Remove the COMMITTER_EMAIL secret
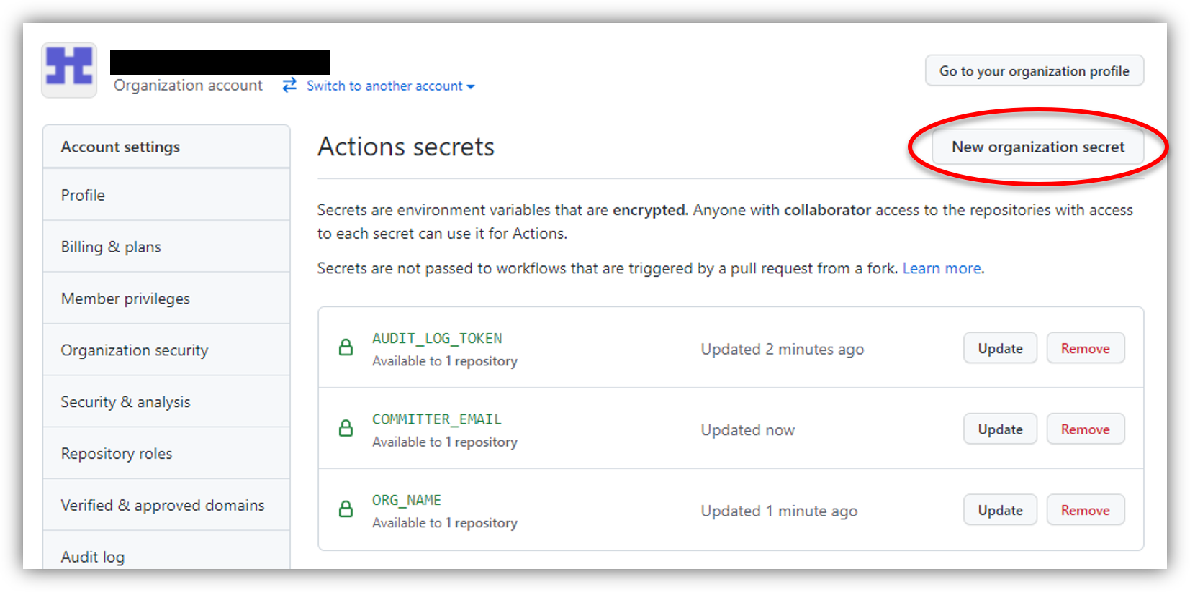Screen dimensions: 1190x592 (1085, 429)
